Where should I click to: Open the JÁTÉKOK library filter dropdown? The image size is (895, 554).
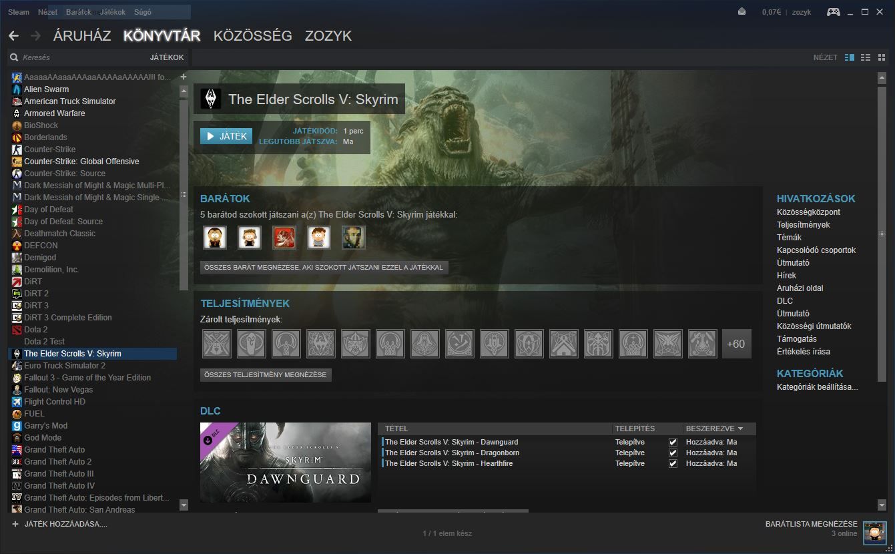pyautogui.click(x=167, y=57)
